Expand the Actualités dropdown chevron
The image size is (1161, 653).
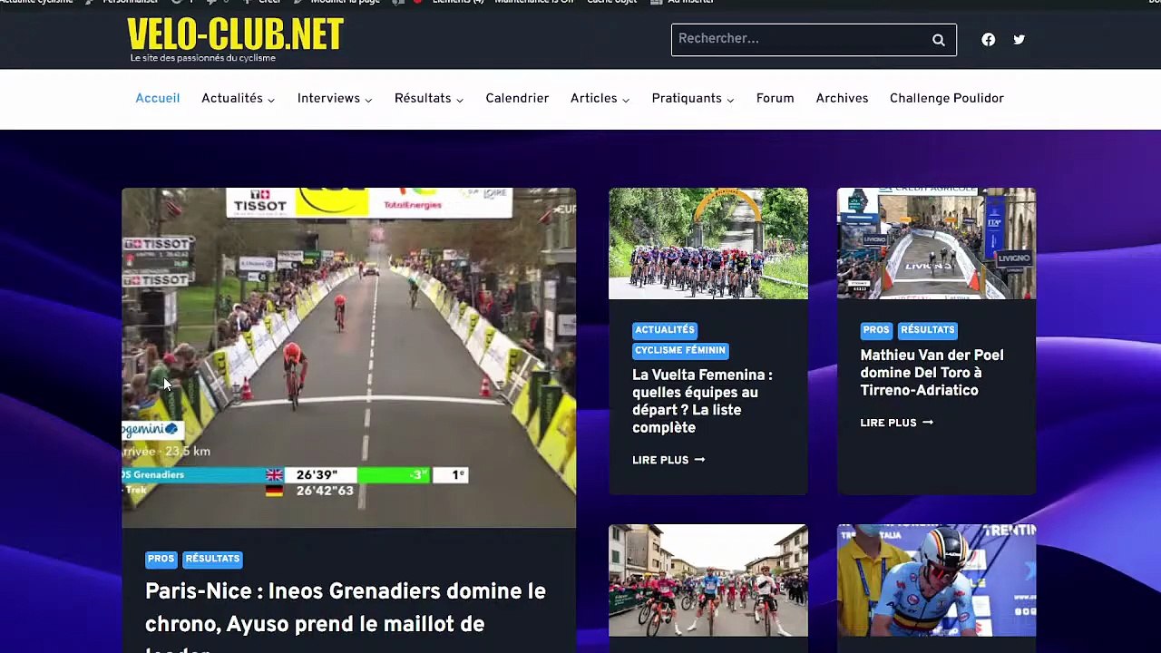click(271, 100)
